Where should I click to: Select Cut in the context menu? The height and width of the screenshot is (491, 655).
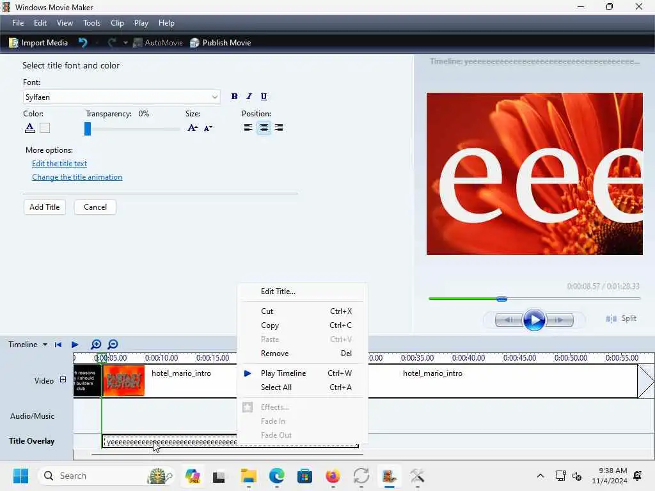click(303, 311)
